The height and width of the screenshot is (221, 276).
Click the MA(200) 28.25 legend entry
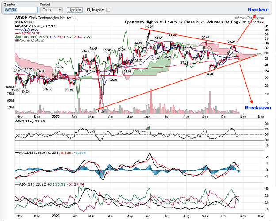click(x=27, y=33)
